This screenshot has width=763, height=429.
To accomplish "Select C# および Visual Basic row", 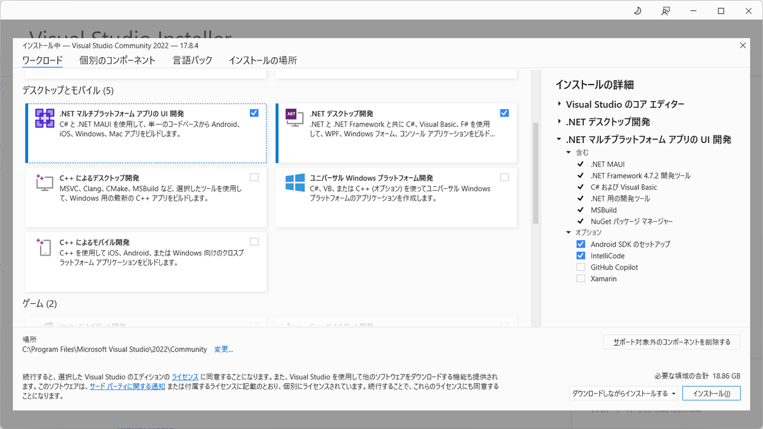I will (624, 187).
